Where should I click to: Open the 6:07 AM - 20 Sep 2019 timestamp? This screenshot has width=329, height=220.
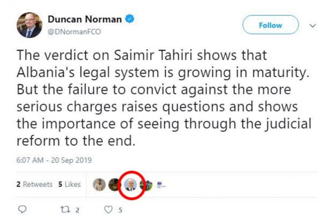coord(54,160)
